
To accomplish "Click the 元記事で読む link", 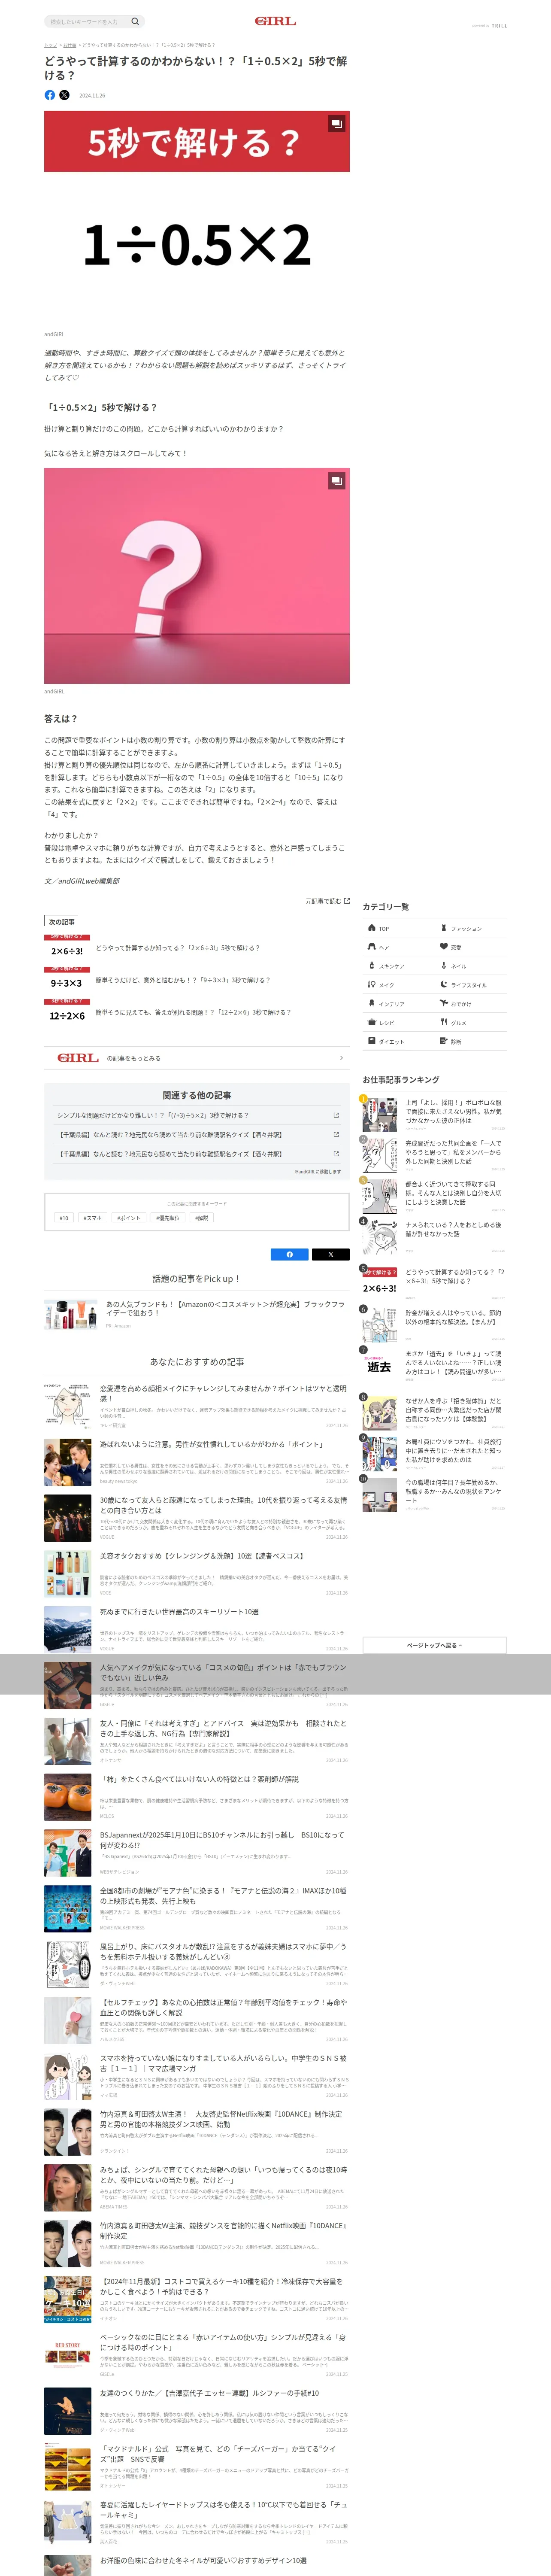I will 323,901.
